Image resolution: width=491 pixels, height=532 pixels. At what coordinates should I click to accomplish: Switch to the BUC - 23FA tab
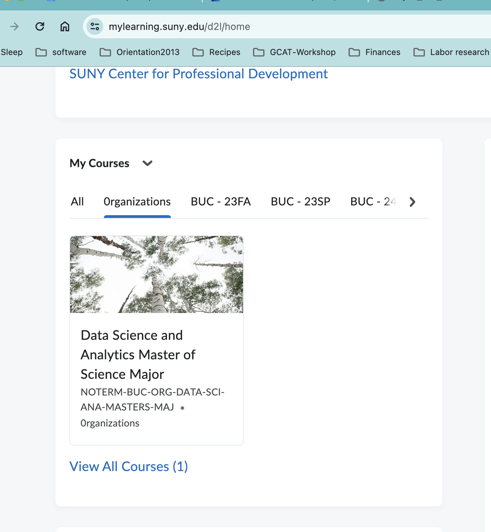(221, 202)
